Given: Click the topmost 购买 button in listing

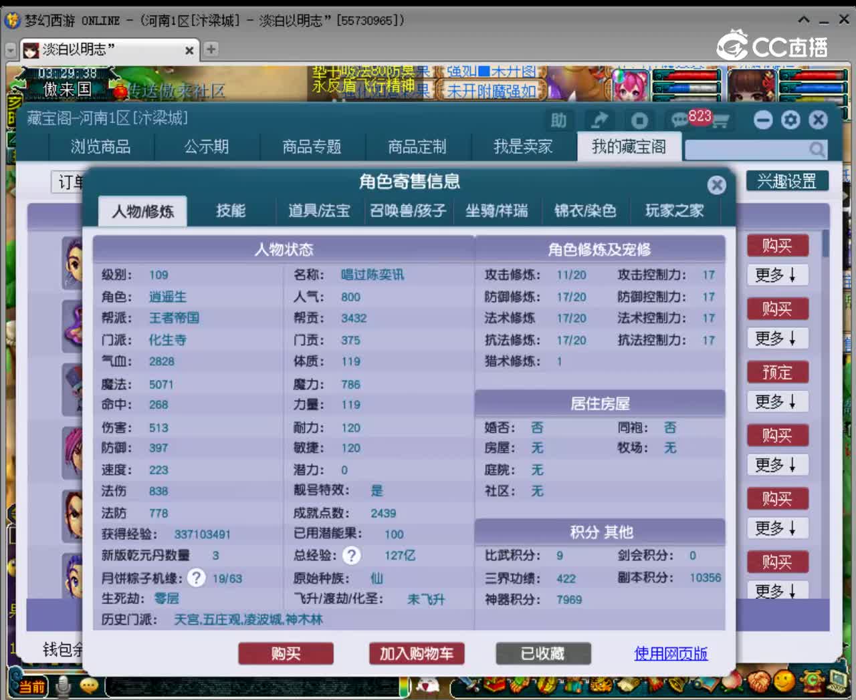Looking at the screenshot, I should (x=777, y=245).
